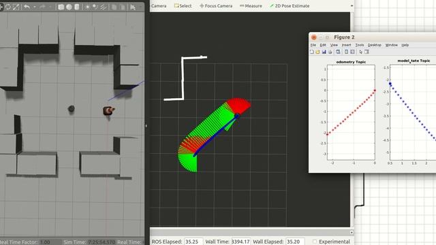
Task: Click the Wall Elapsed value field
Action: click(295, 242)
